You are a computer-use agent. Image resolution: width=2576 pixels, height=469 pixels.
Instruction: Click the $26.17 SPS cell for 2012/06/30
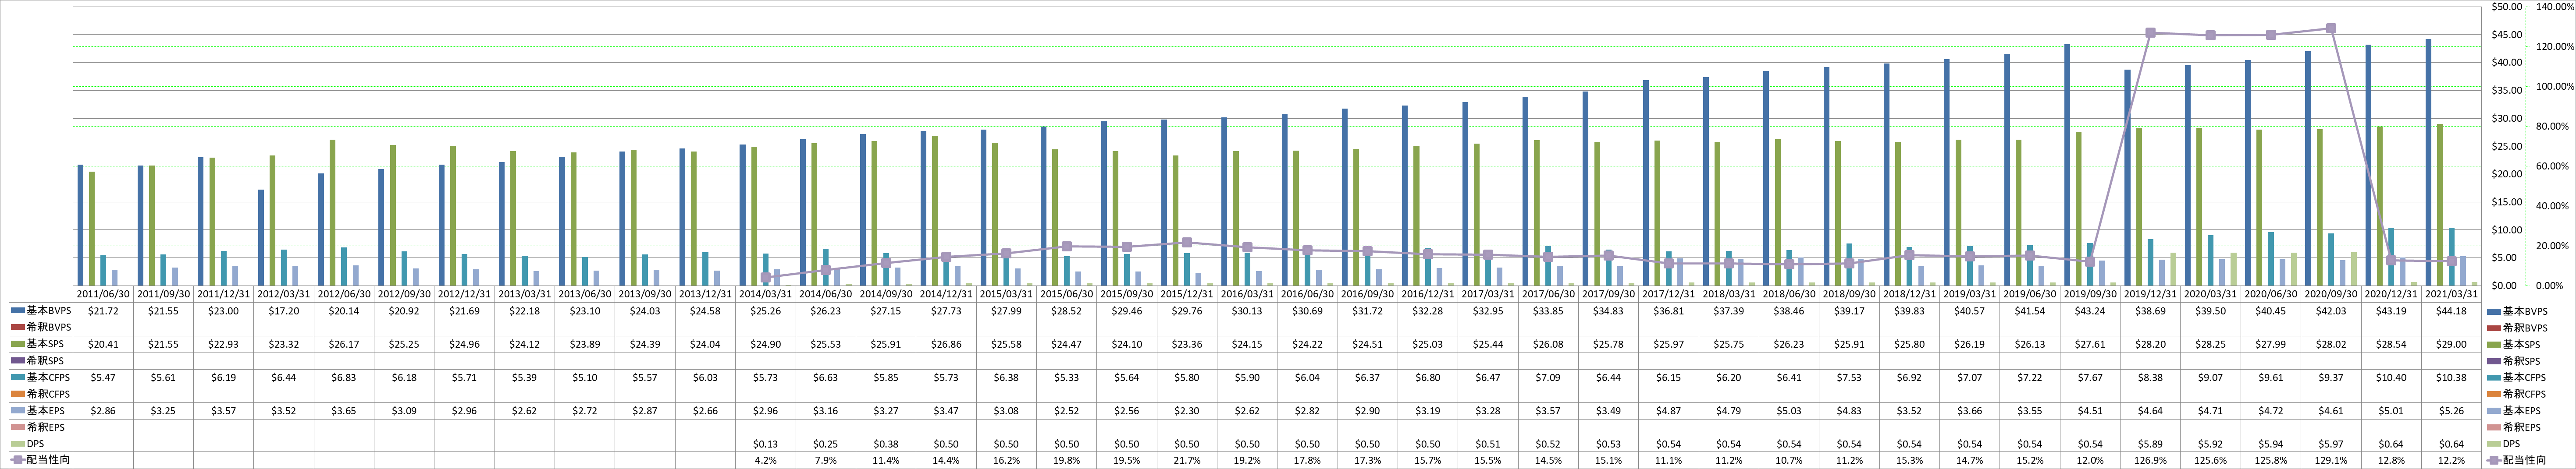pos(345,344)
